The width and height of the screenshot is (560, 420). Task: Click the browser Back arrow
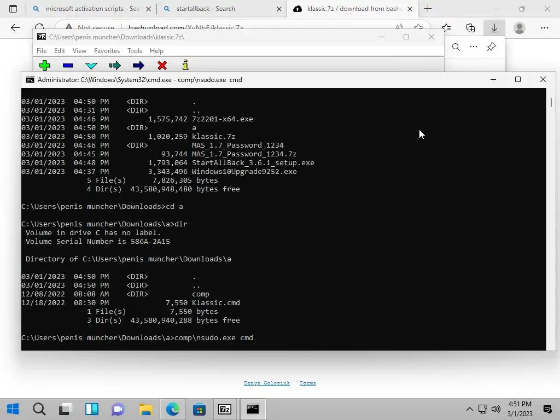pyautogui.click(x=15, y=27)
